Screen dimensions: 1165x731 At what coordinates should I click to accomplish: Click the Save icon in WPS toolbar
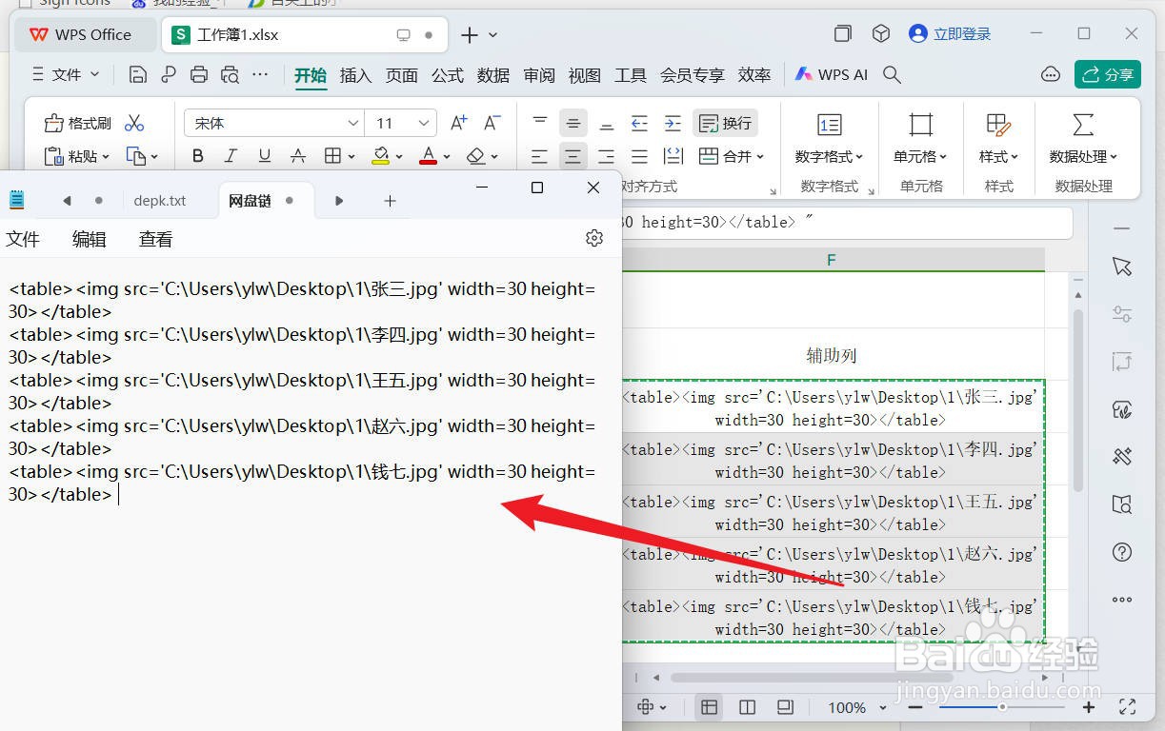pos(137,74)
